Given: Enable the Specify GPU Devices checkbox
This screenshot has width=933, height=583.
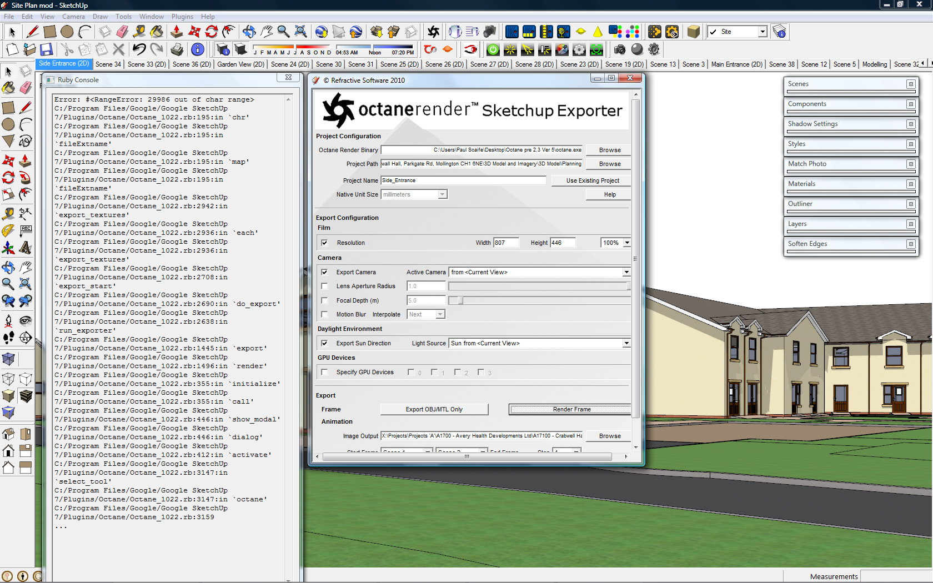Looking at the screenshot, I should click(325, 372).
